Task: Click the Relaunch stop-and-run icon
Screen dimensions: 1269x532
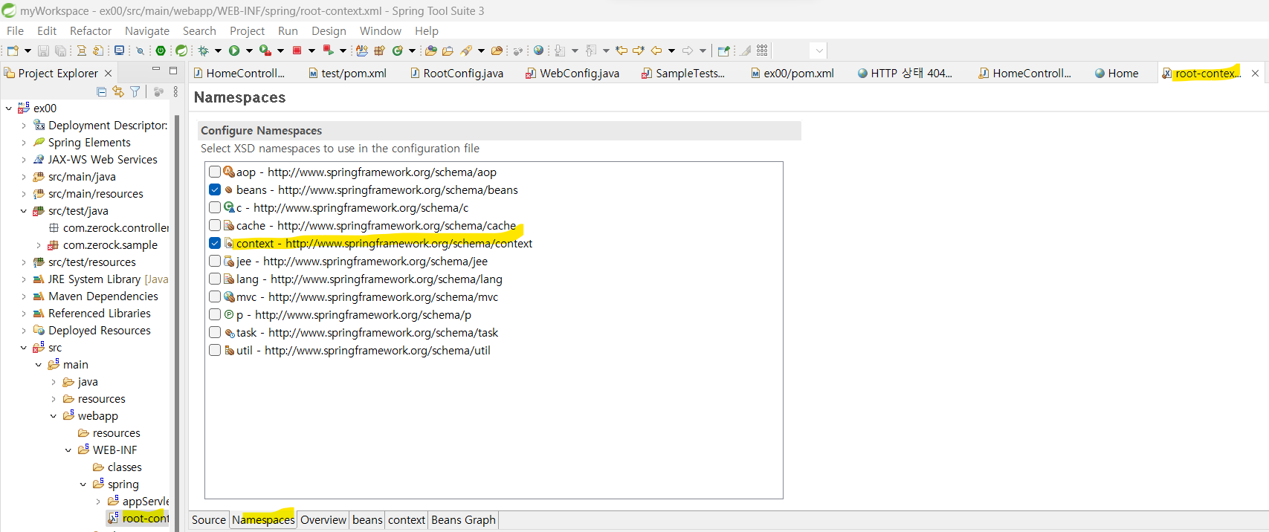Action: click(328, 51)
